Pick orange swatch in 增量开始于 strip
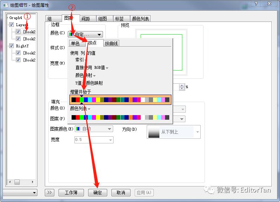Image resolution: width=280 pixels, height=202 pixels. (x=131, y=100)
